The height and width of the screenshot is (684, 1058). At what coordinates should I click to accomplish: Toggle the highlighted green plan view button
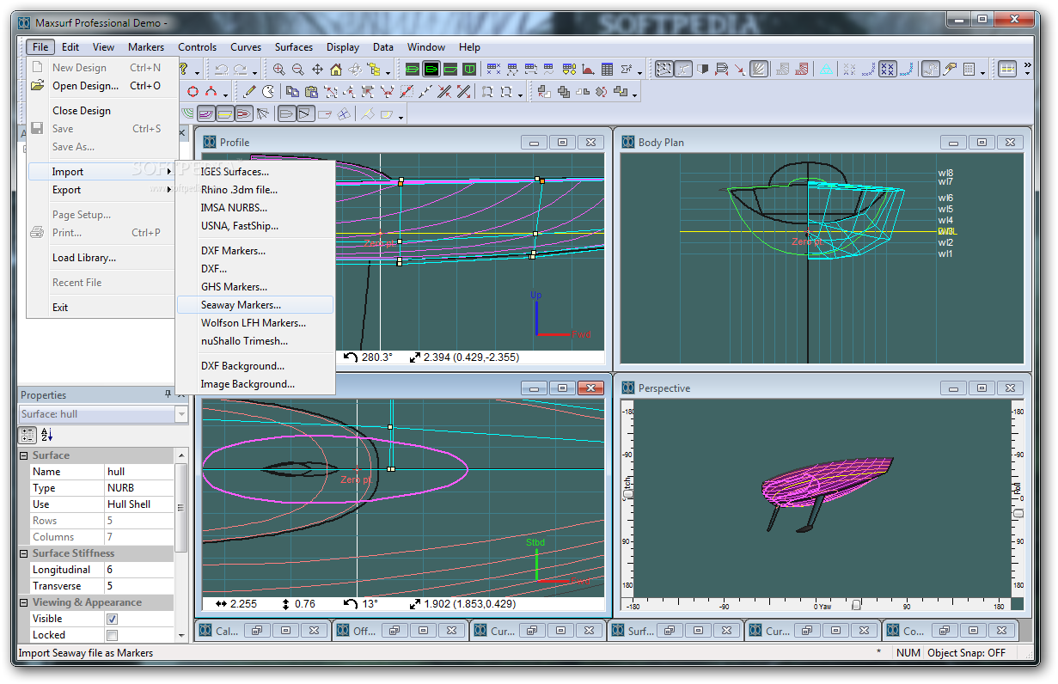click(431, 70)
